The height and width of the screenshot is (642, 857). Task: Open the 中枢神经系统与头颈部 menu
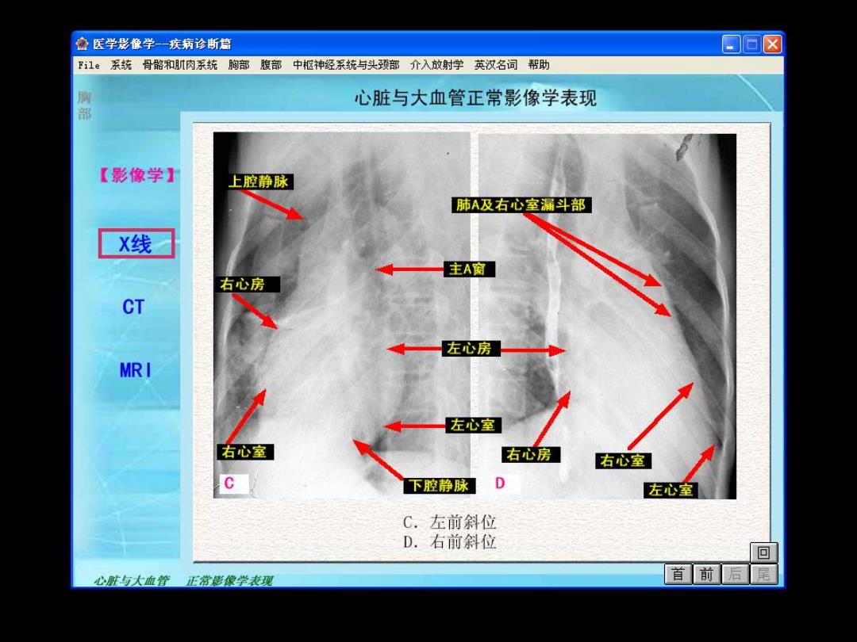click(346, 65)
